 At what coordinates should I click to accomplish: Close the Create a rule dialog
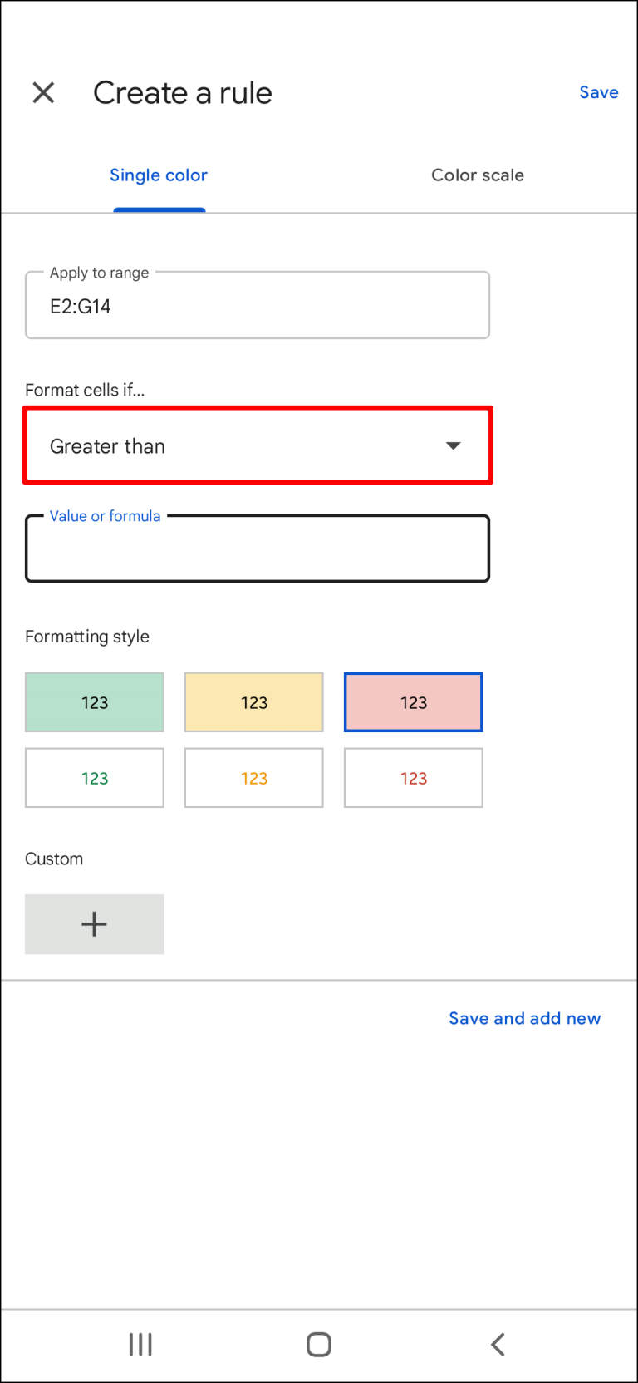click(x=42, y=92)
